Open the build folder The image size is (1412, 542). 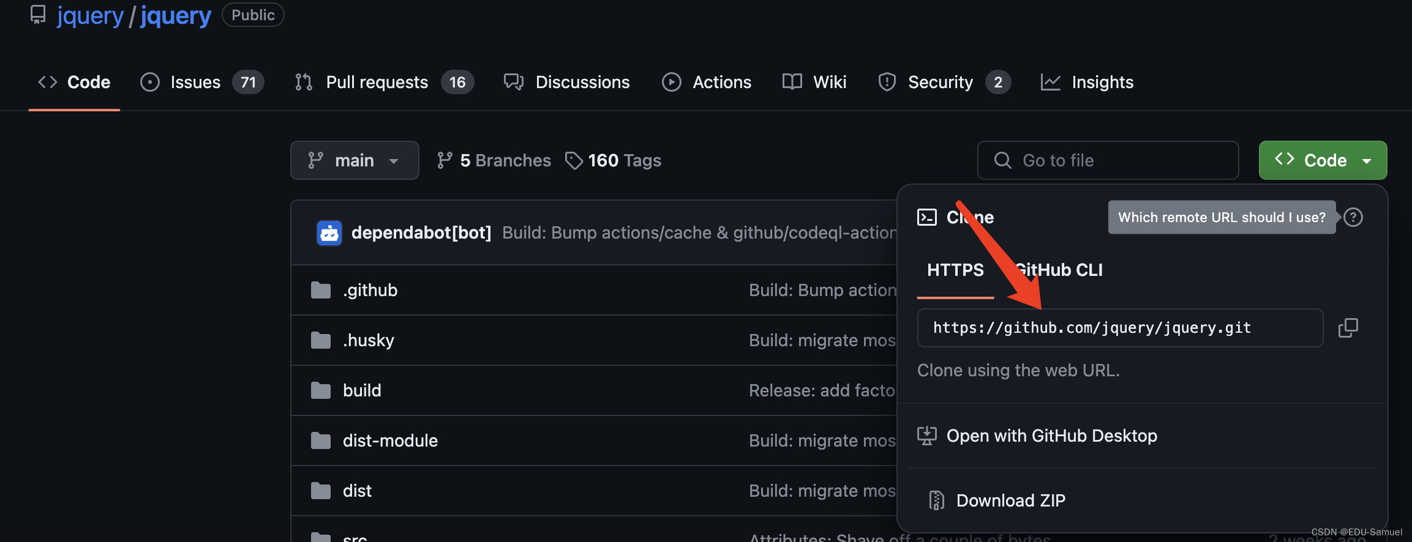(x=362, y=390)
